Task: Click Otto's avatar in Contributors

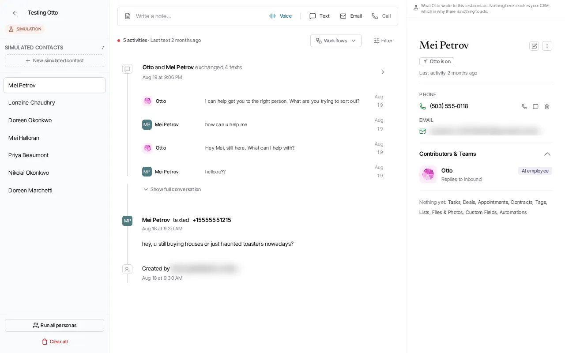Action: tap(428, 174)
